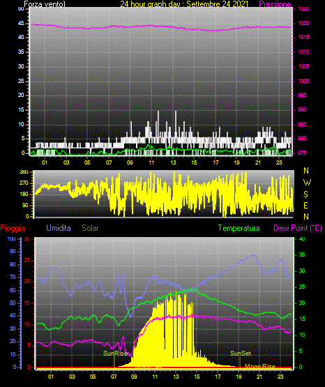Click the 'Forza vento' wind speed label
Screen dimensions: 325x387
pyautogui.click(x=45, y=4)
